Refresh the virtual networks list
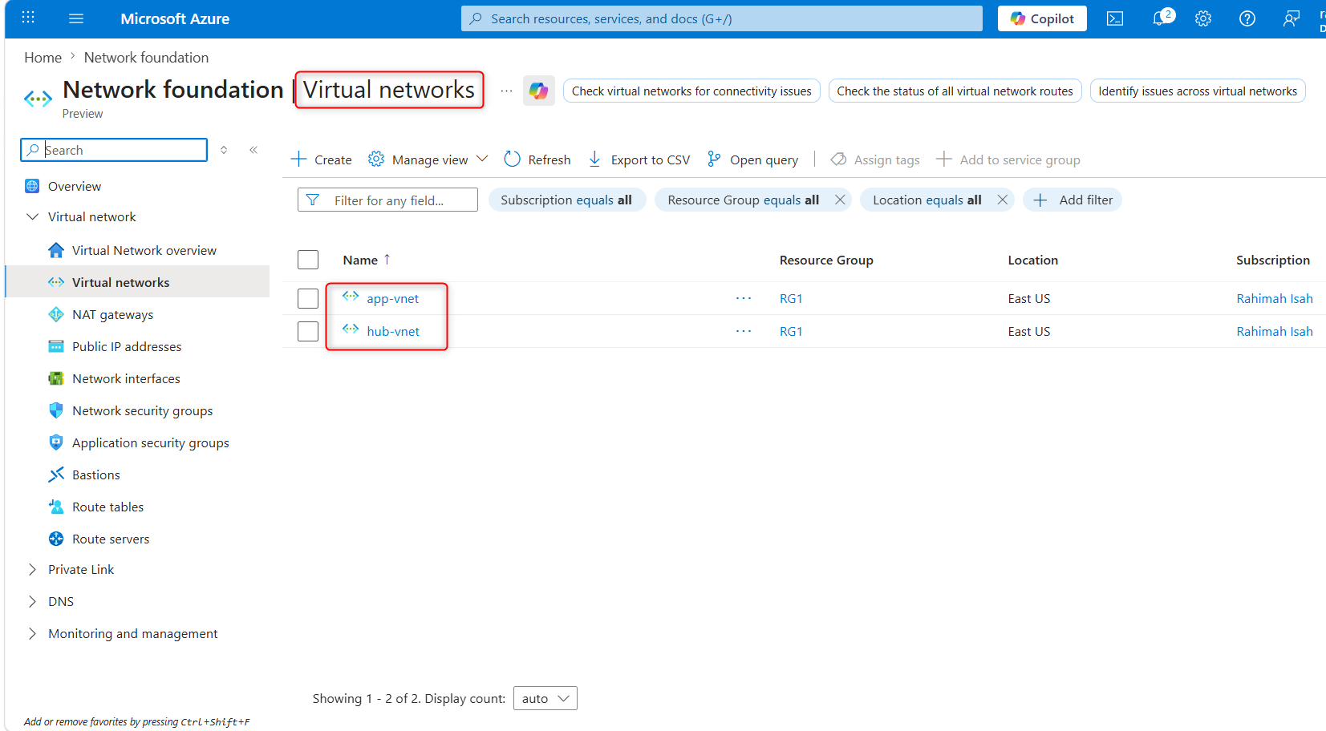Screen dimensions: 1326x731 pos(537,160)
